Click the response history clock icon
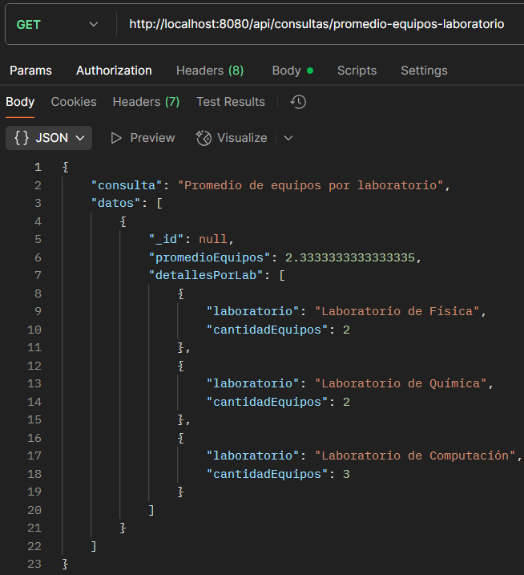The height and width of the screenshot is (575, 524). [298, 102]
